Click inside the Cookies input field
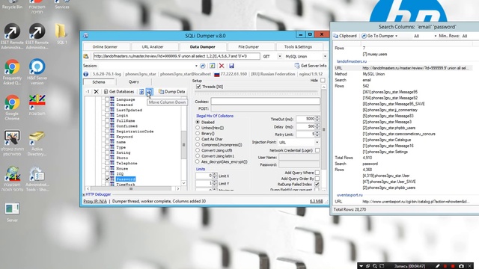The height and width of the screenshot is (269, 479). point(265,102)
